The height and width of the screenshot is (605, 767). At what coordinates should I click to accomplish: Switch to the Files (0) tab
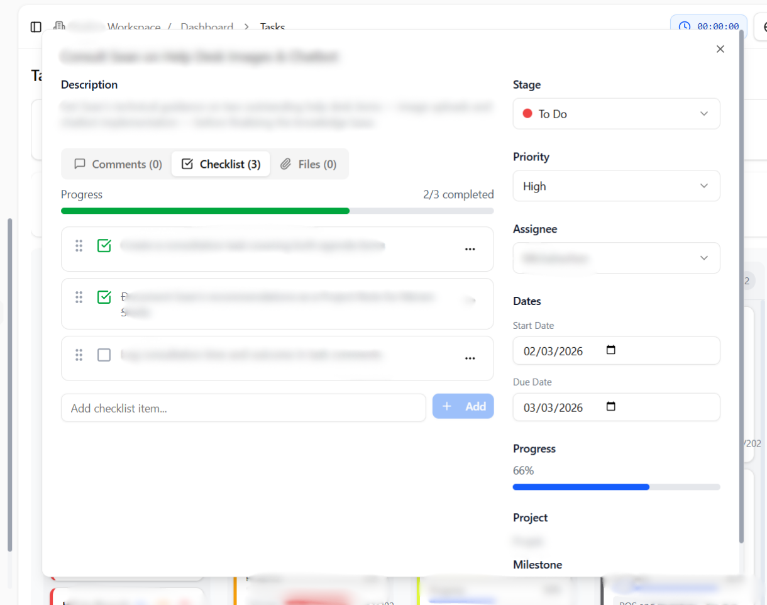tap(308, 164)
